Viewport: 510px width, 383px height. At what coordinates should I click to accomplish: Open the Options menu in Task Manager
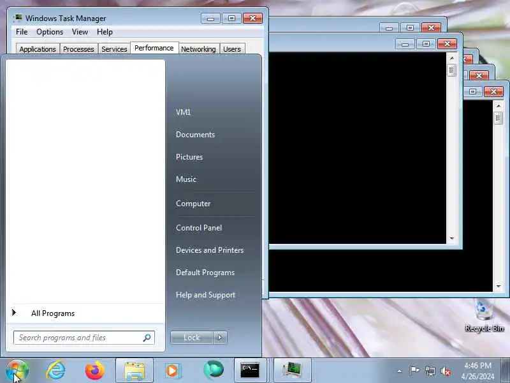(x=50, y=32)
